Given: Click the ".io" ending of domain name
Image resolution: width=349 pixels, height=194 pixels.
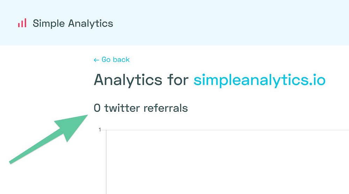Looking at the screenshot, I should 318,80.
